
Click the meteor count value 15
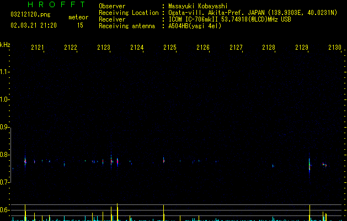pos(80,25)
